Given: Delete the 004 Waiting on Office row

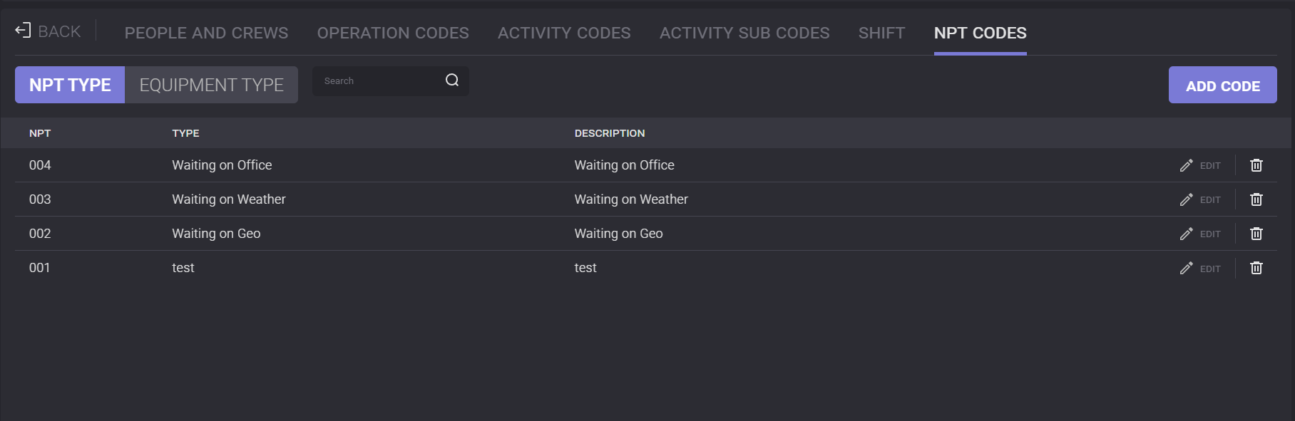Looking at the screenshot, I should tap(1256, 165).
